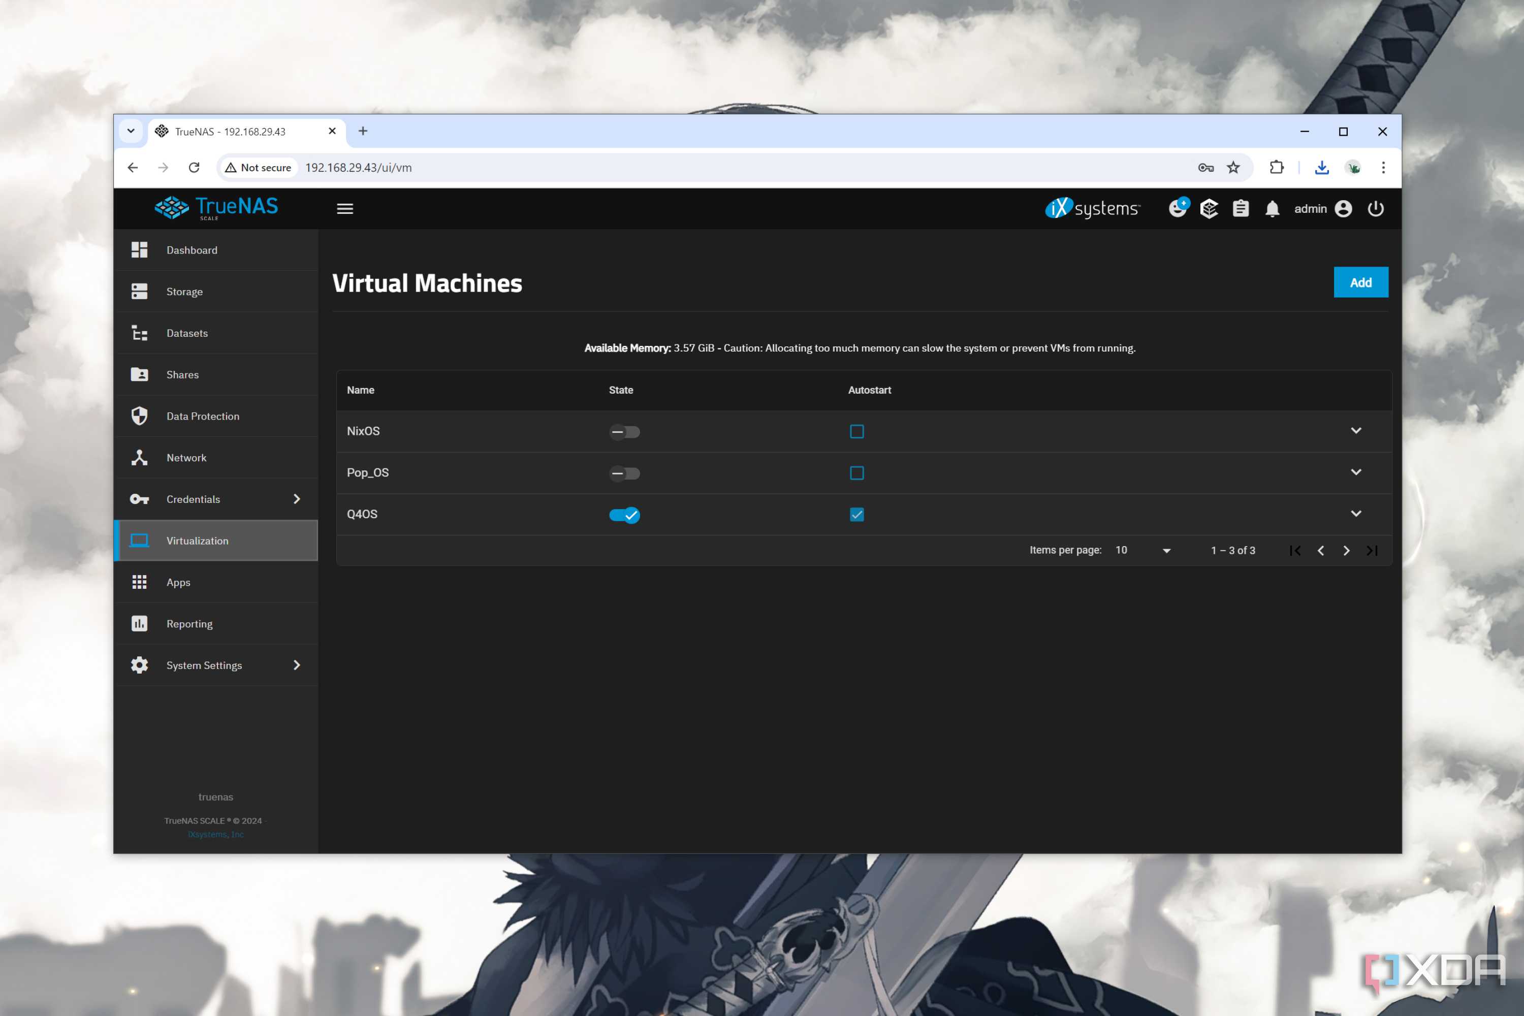
Task: Select Virtualization in sidebar
Action: 216,541
